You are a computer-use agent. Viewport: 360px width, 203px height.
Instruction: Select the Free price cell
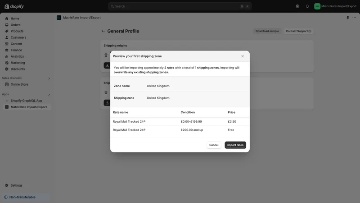[231, 130]
